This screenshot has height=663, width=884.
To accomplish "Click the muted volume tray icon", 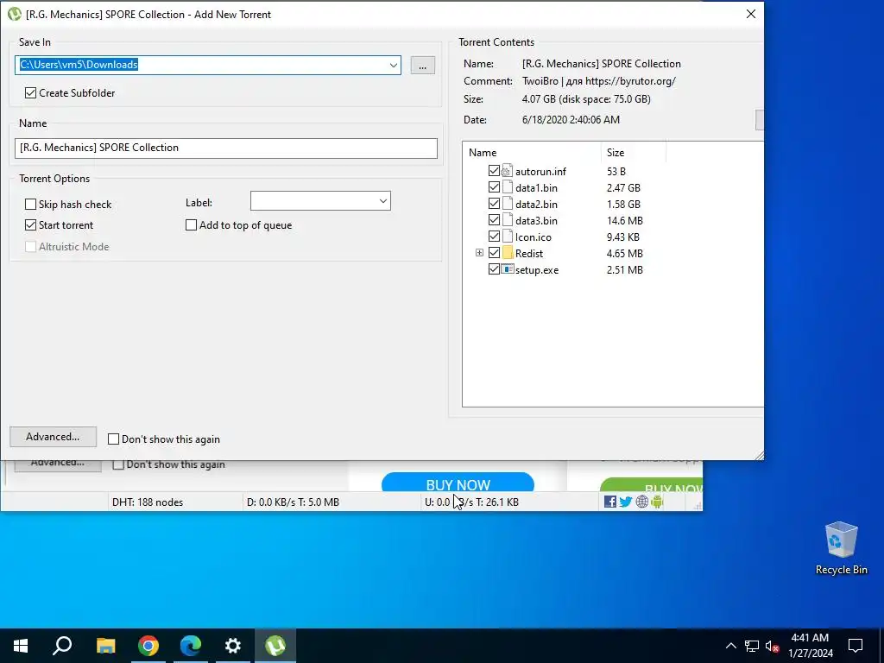I will coord(773,646).
